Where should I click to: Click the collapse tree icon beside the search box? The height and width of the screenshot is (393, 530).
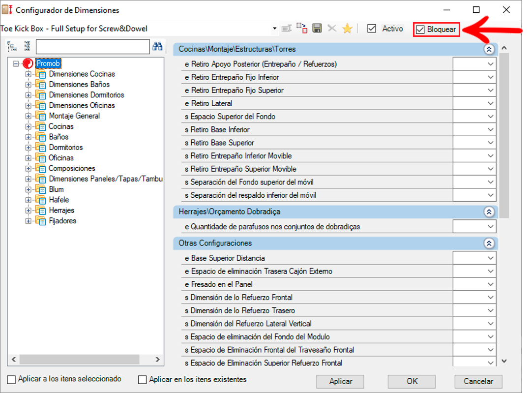pos(28,46)
